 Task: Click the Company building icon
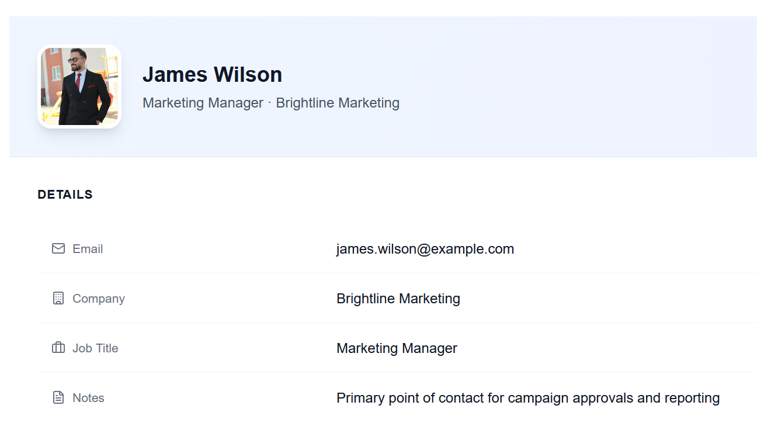click(x=58, y=299)
